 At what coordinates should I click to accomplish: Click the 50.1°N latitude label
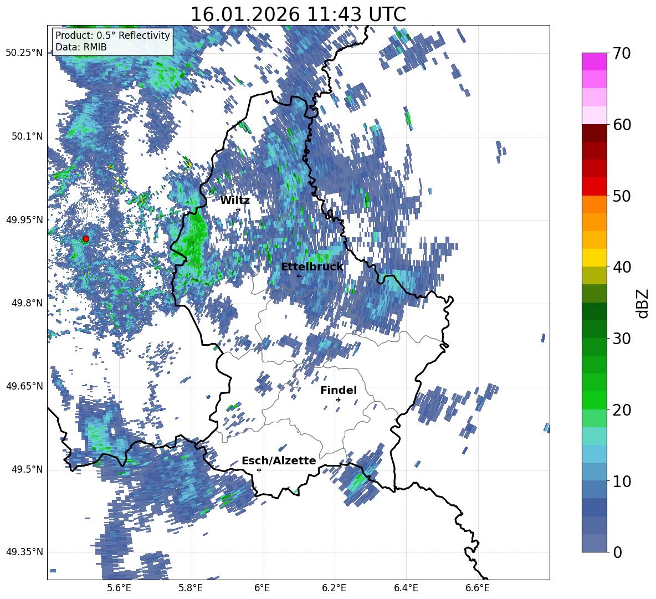point(27,136)
